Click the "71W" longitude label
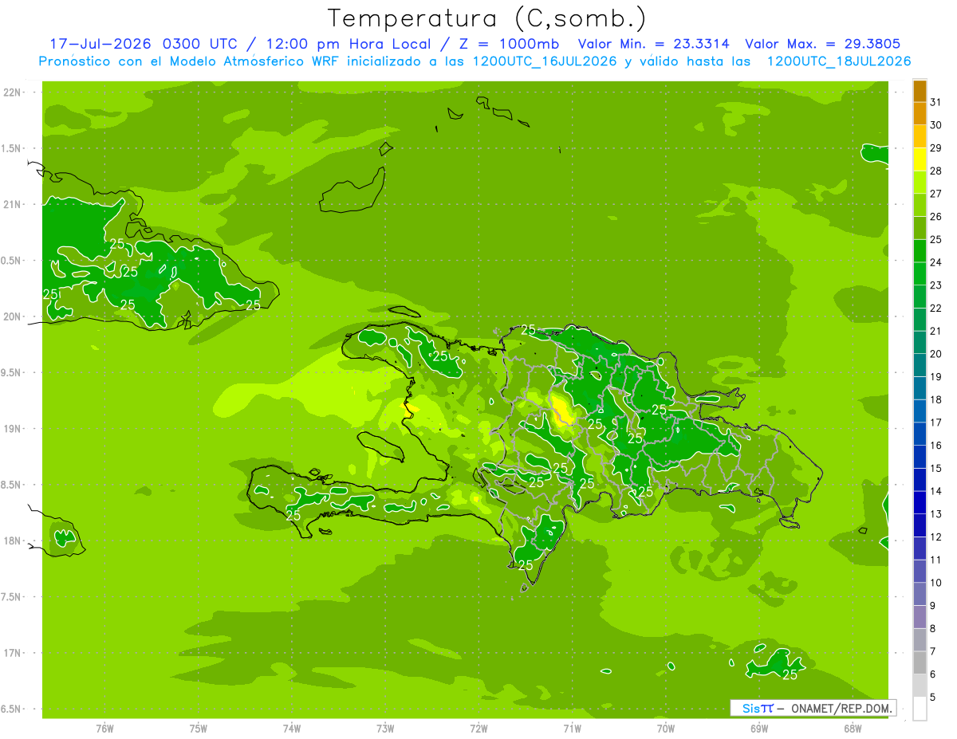The height and width of the screenshot is (739, 957). (x=572, y=728)
